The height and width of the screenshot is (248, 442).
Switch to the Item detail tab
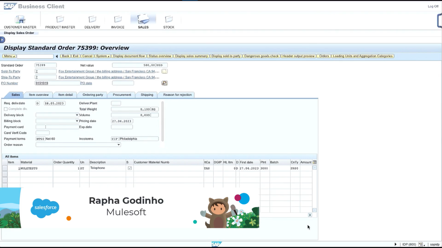tap(65, 95)
